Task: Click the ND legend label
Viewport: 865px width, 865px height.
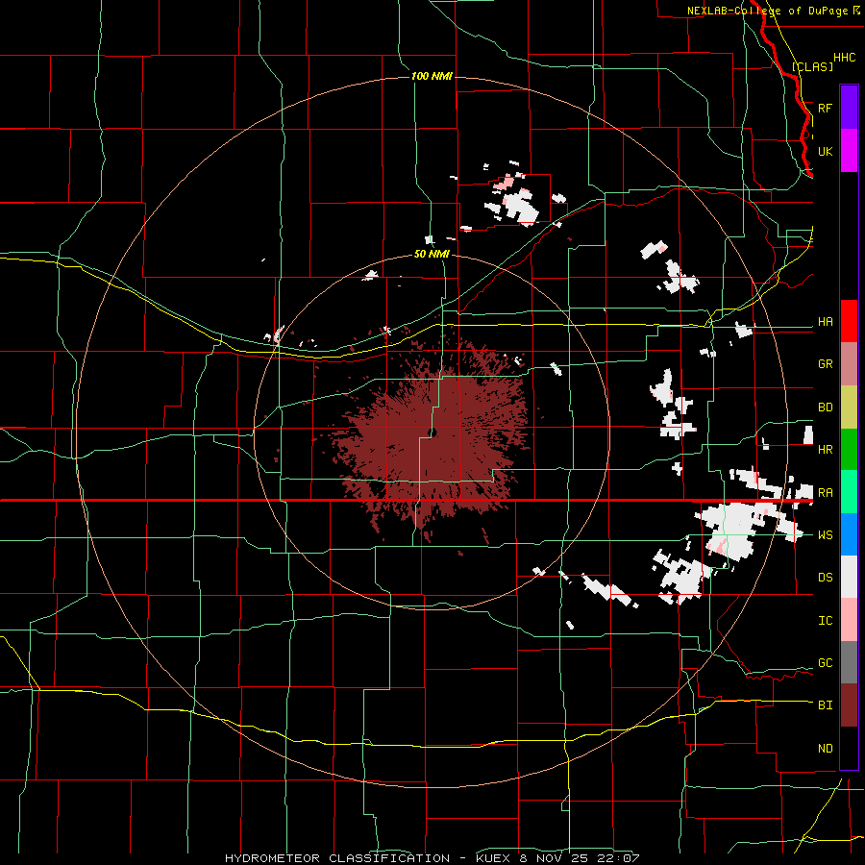Action: (825, 749)
